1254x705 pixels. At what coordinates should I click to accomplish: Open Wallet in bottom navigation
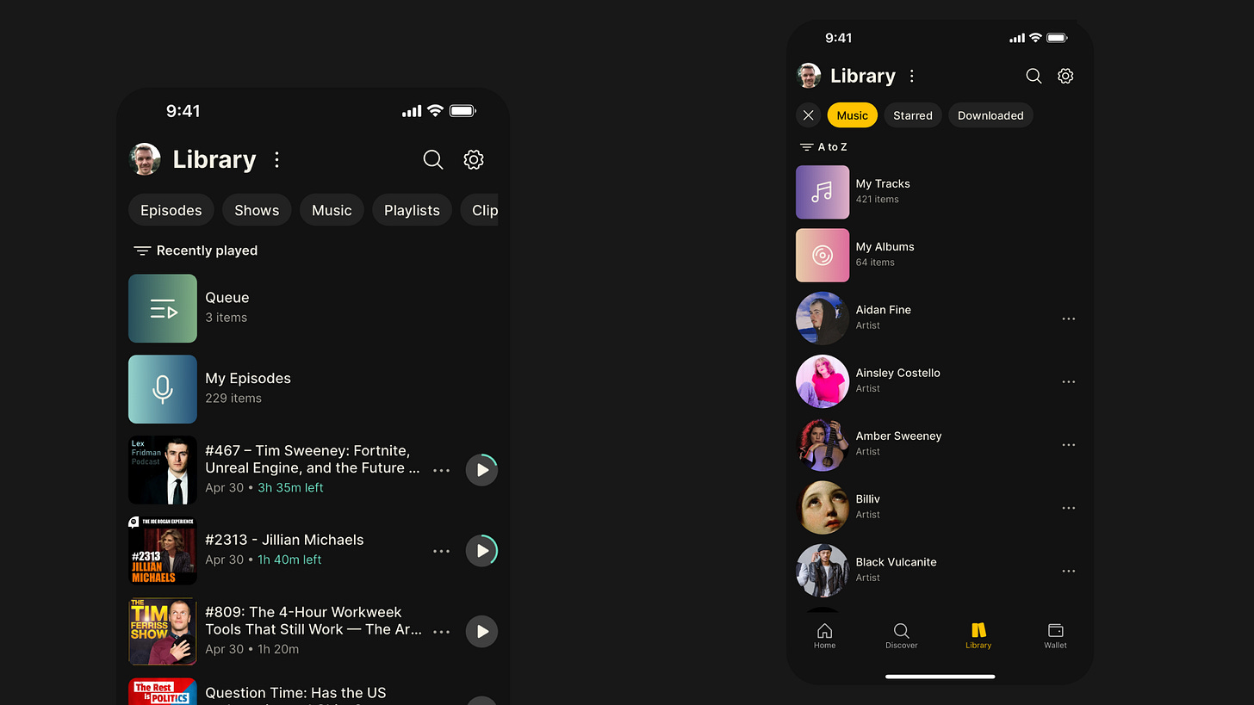click(1055, 635)
